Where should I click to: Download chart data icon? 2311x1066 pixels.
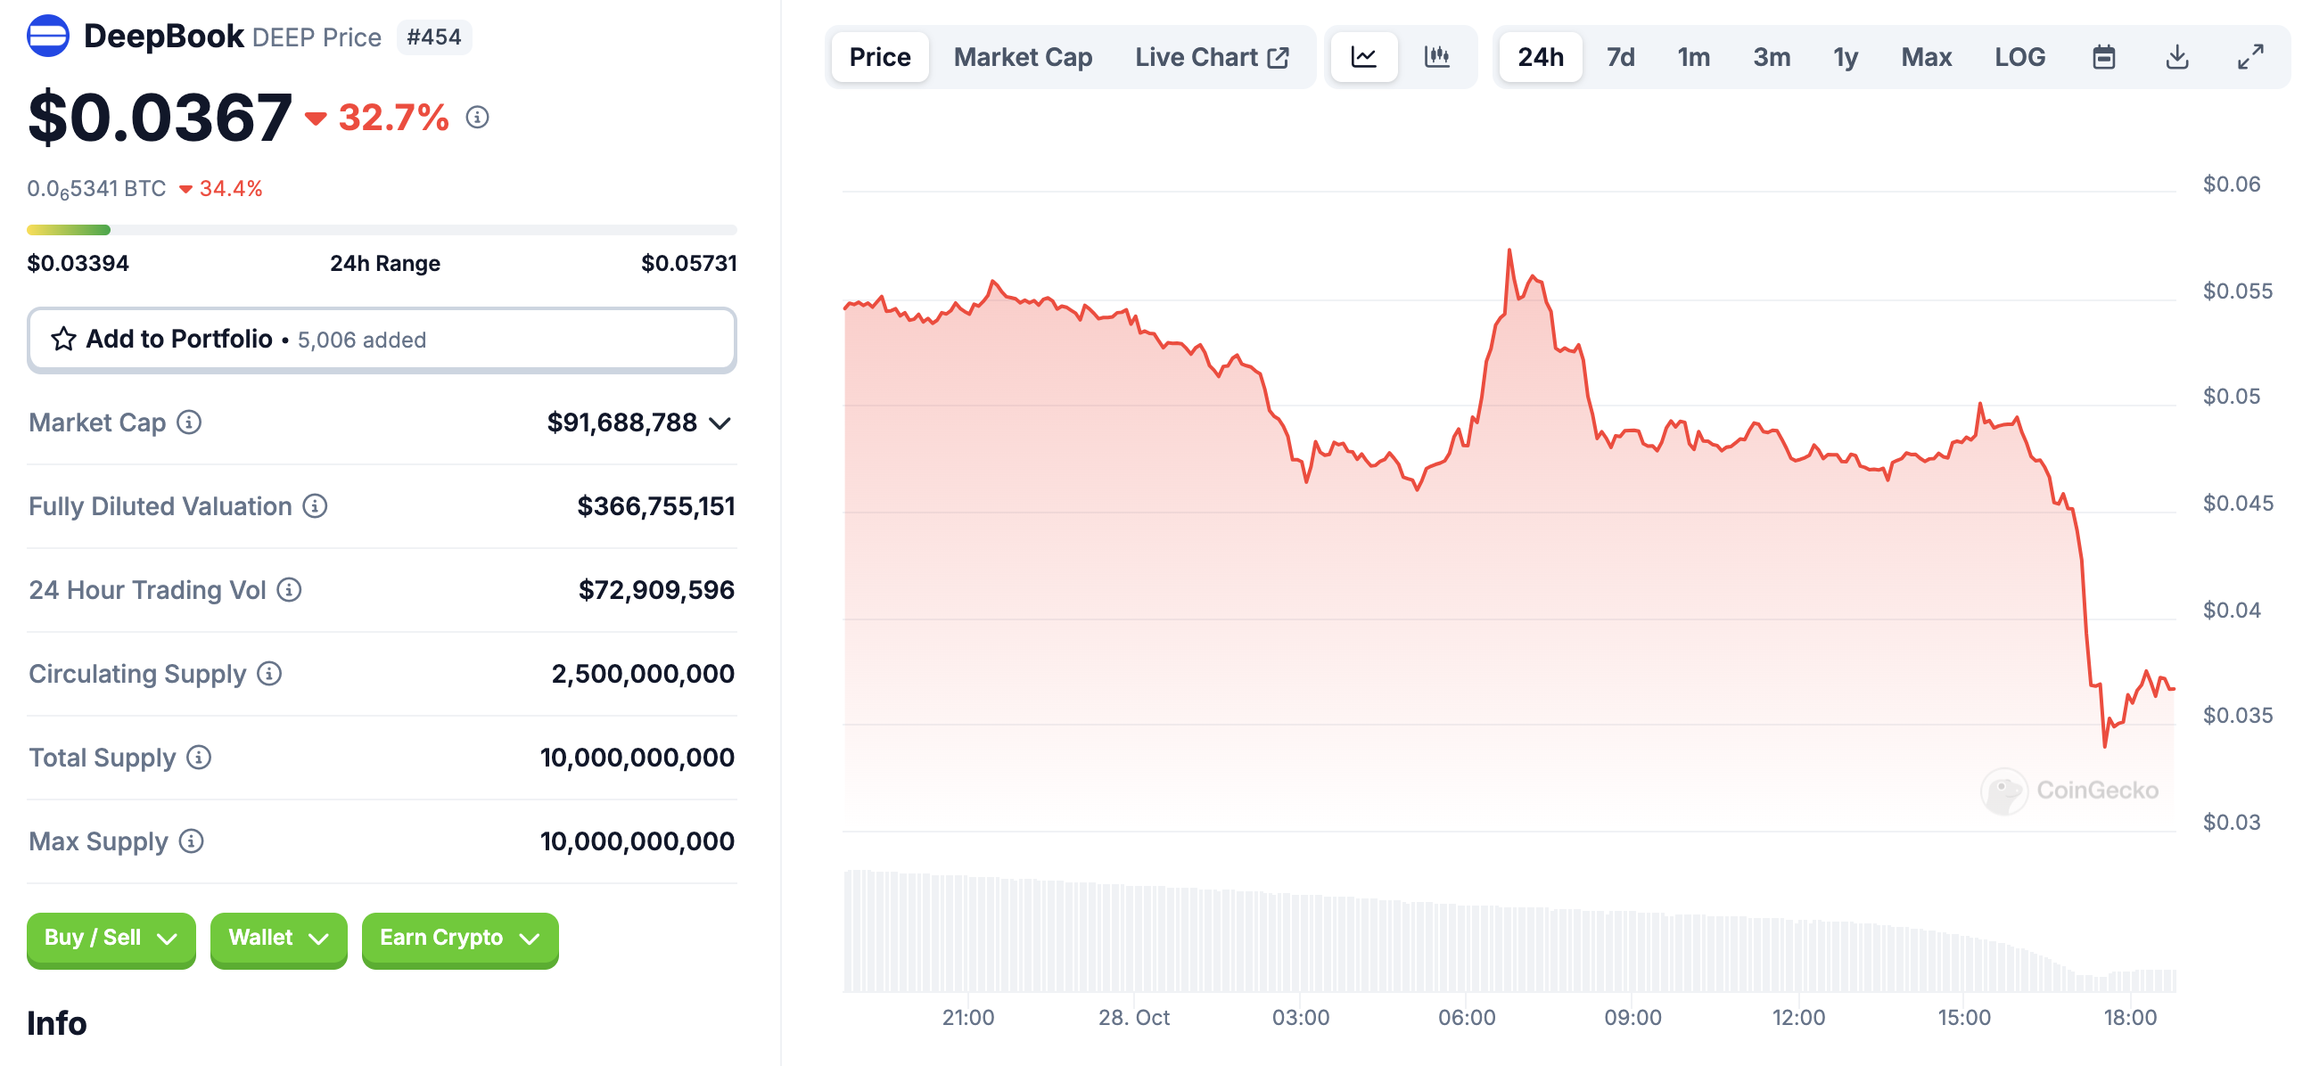(x=2176, y=57)
